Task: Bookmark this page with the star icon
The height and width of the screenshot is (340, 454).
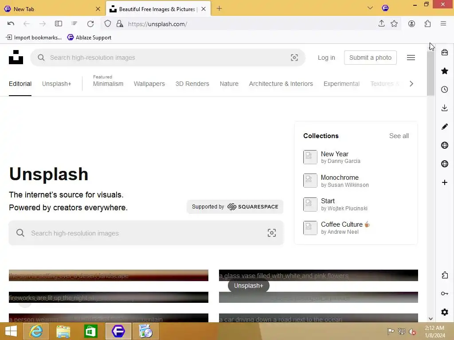Action: point(394,24)
